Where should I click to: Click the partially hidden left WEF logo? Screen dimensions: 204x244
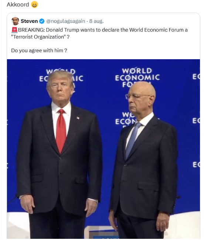click(61, 76)
